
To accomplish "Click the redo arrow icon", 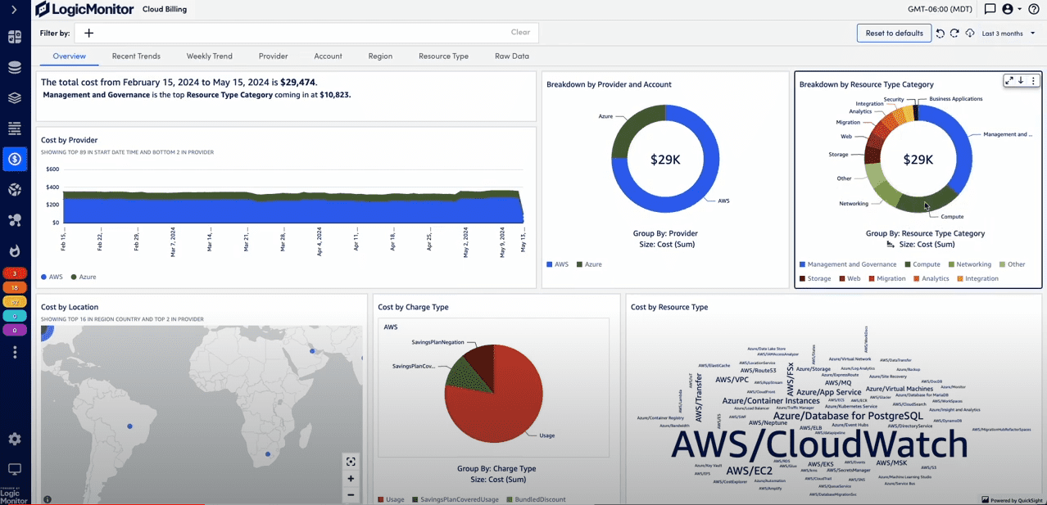I will coord(954,34).
